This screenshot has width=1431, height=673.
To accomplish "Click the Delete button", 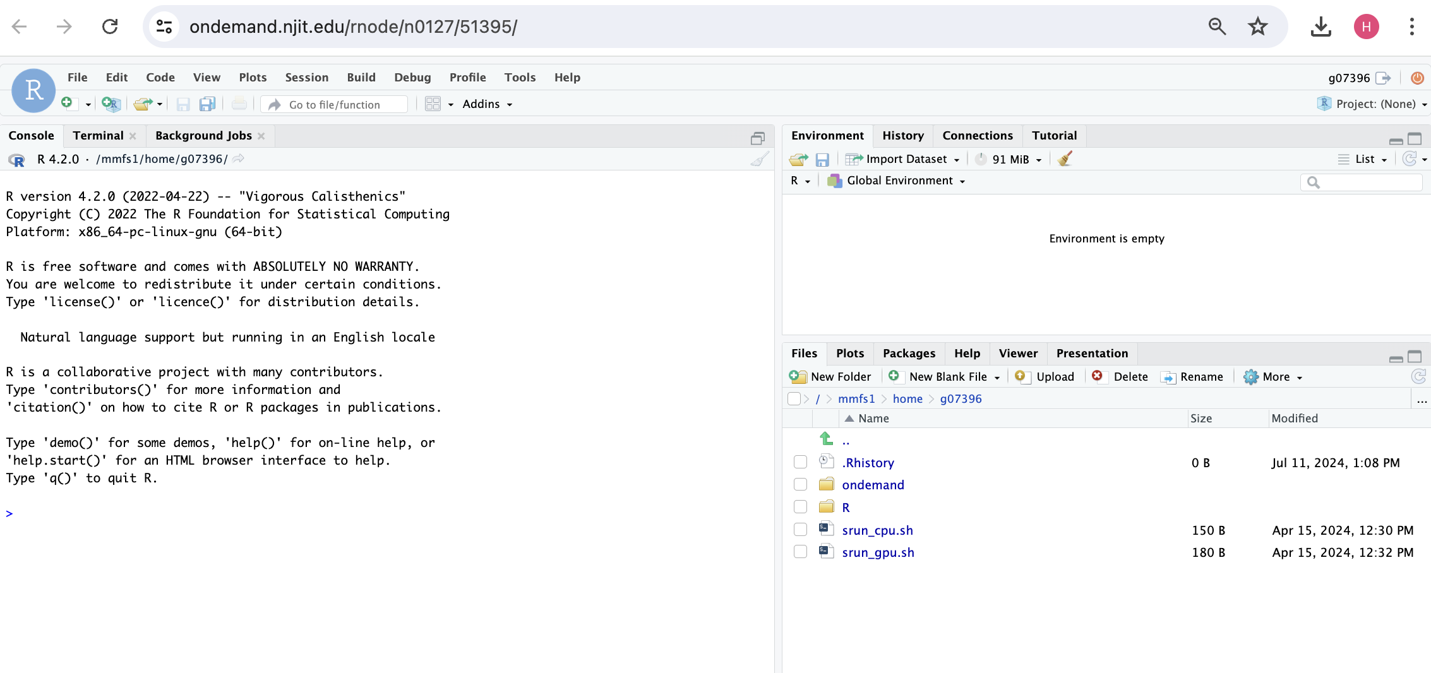I will click(1120, 377).
